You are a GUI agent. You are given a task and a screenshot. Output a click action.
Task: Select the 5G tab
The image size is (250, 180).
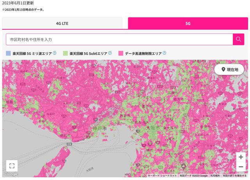pos(187,23)
